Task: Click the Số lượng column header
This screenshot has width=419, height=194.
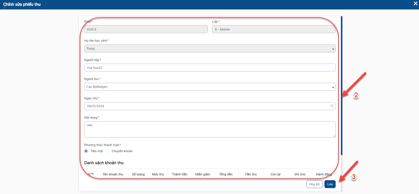Action: pos(138,174)
